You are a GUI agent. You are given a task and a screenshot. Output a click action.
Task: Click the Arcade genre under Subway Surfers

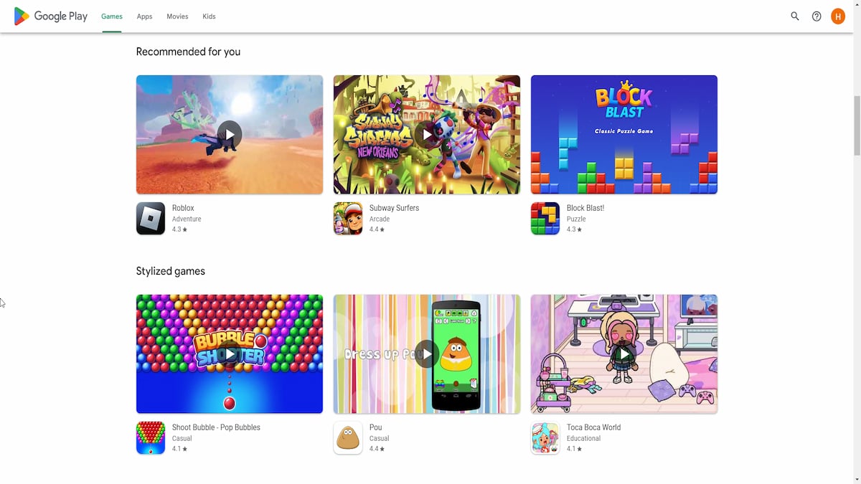(x=380, y=219)
